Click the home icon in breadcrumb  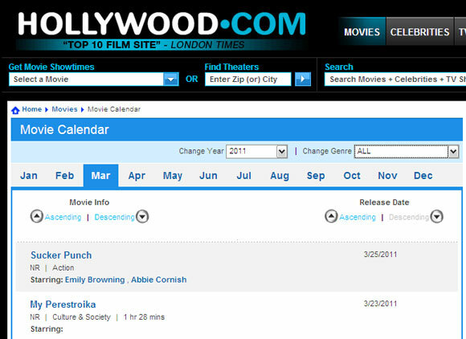[15, 110]
